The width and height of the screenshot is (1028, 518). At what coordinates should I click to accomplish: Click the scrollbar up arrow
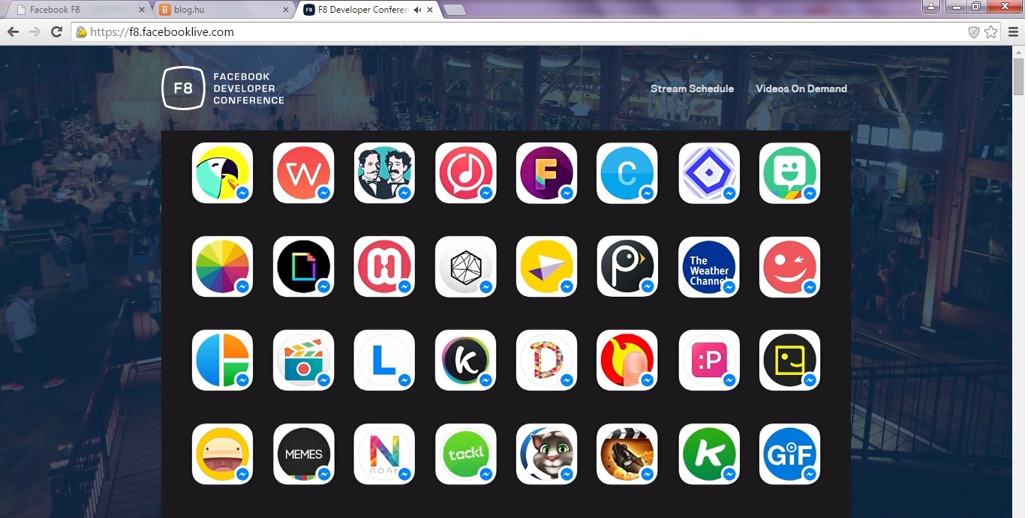(x=1019, y=51)
